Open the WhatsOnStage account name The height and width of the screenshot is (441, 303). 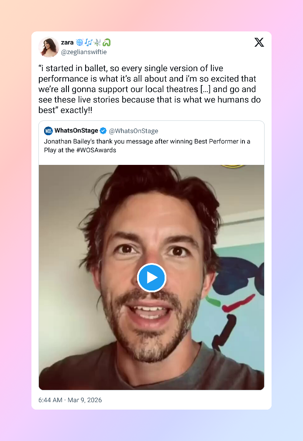76,131
